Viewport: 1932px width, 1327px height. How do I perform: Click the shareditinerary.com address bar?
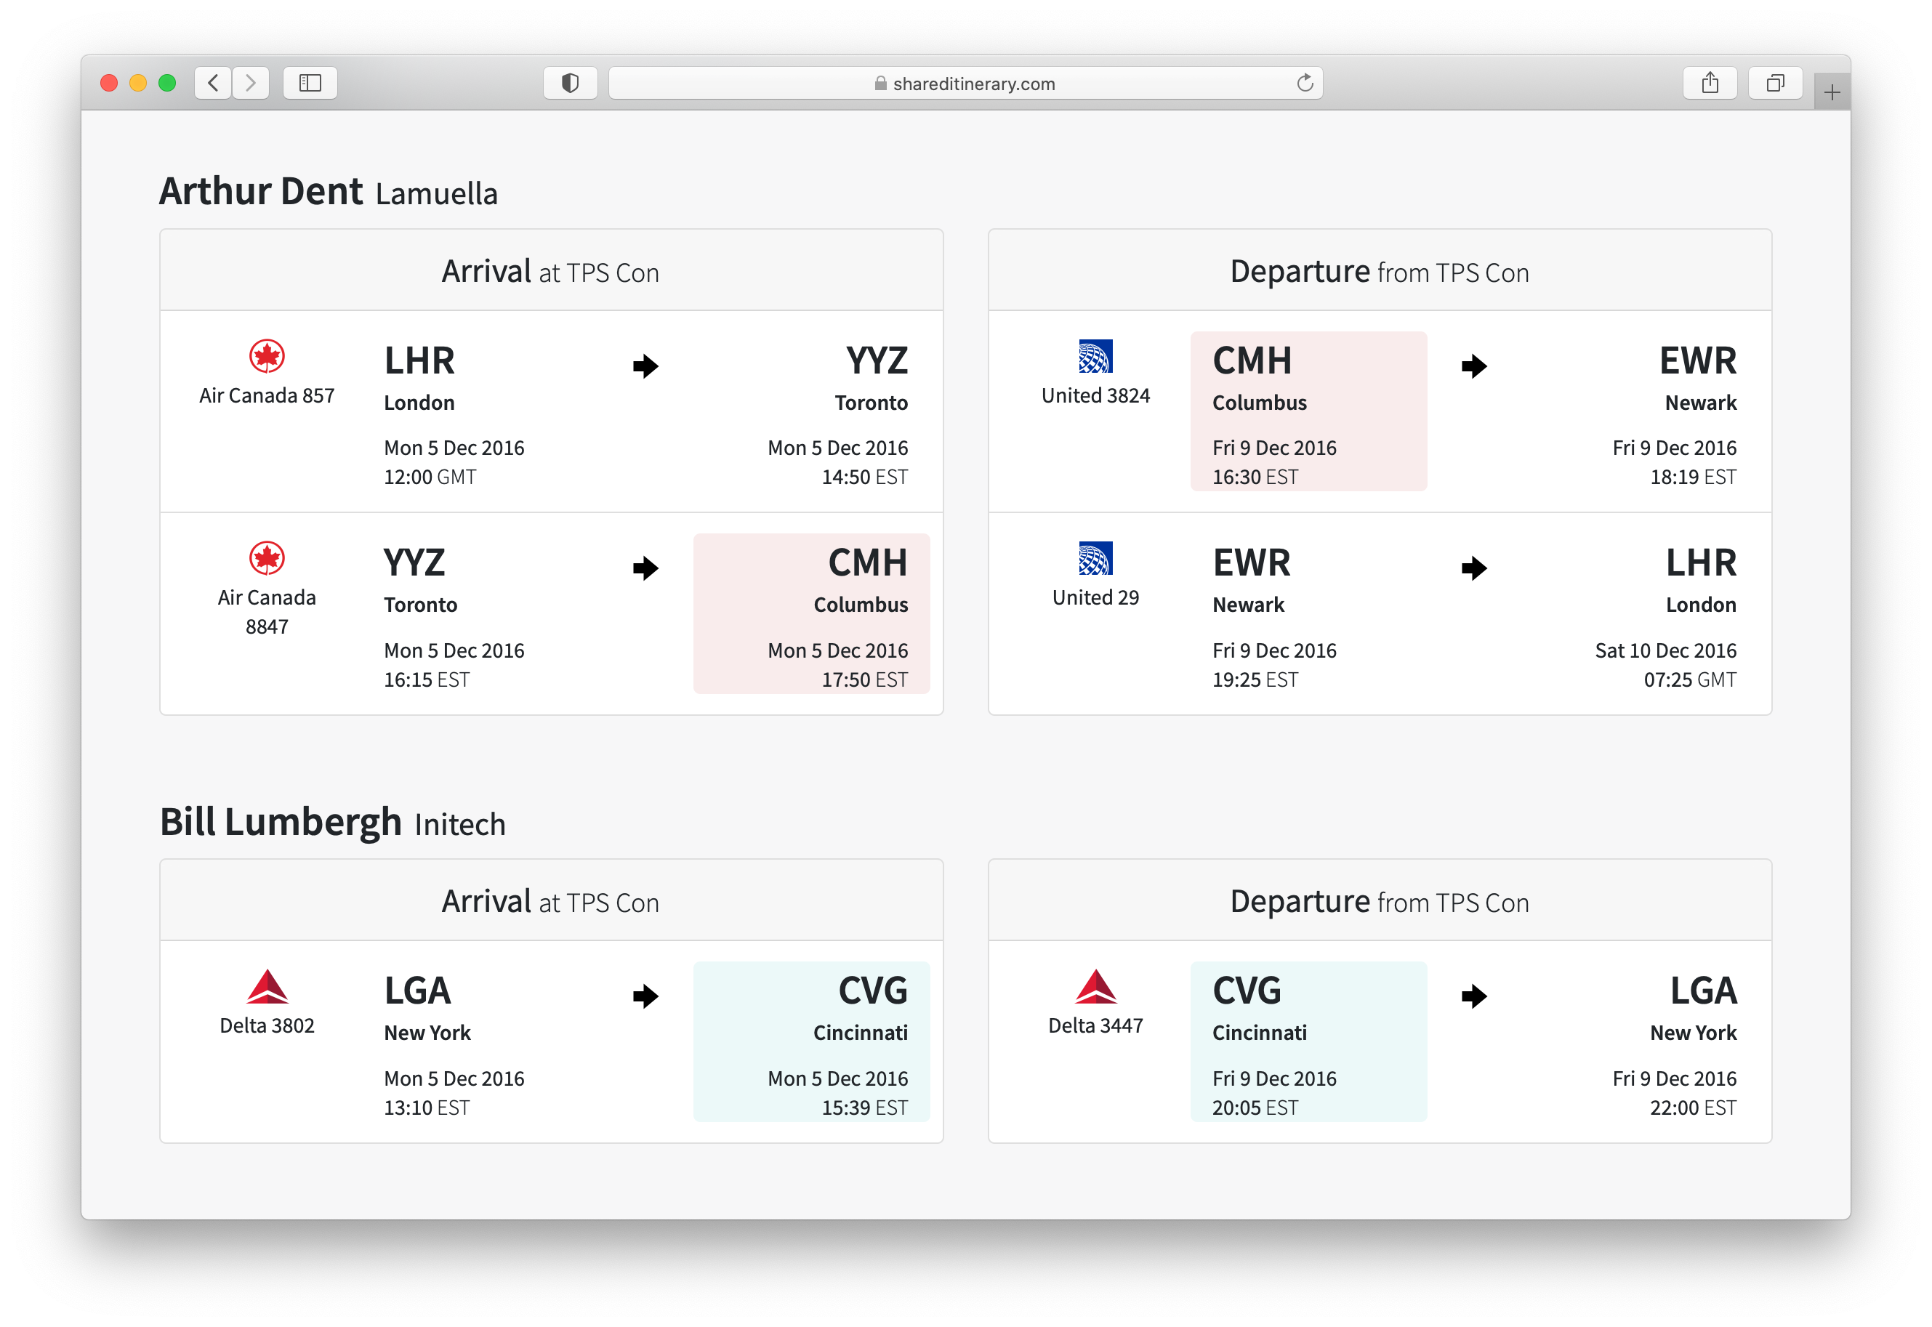[965, 84]
